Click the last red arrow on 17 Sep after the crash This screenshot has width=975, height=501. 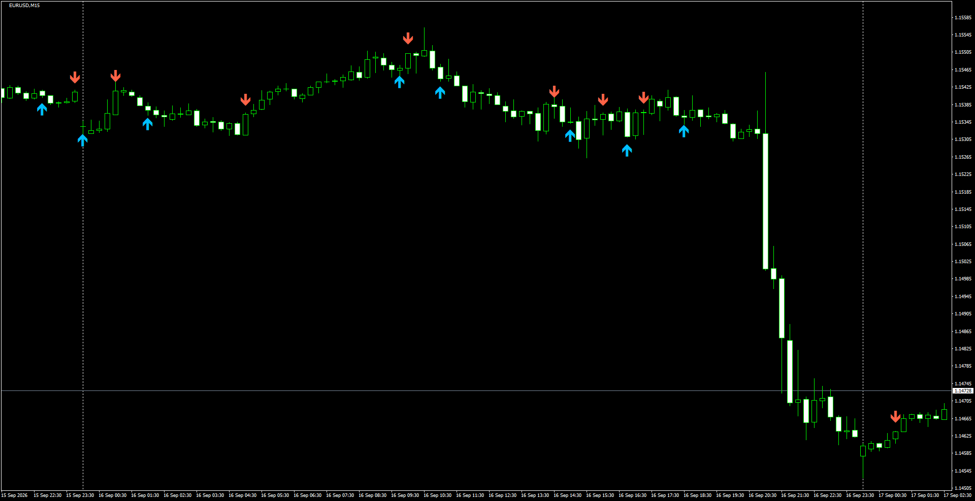(895, 417)
